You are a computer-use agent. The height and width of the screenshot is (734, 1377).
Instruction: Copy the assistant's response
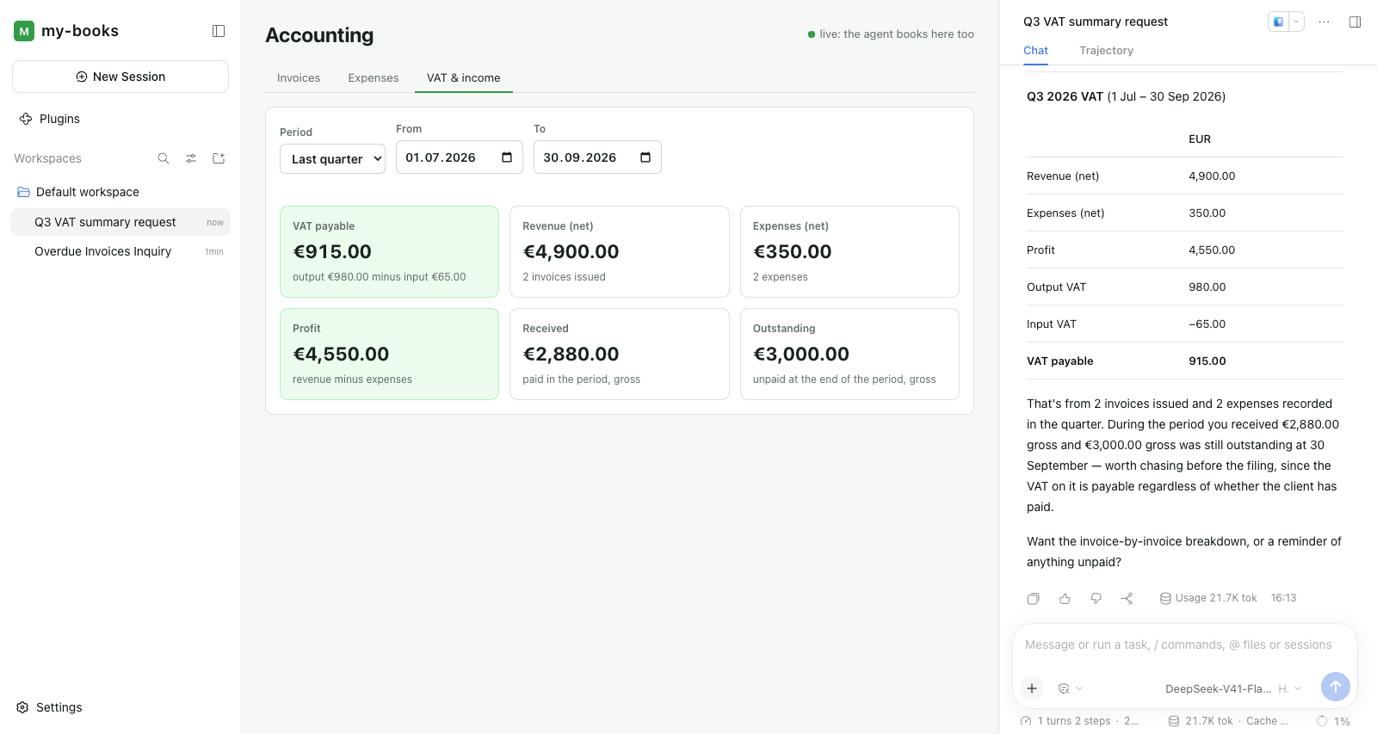(x=1034, y=598)
